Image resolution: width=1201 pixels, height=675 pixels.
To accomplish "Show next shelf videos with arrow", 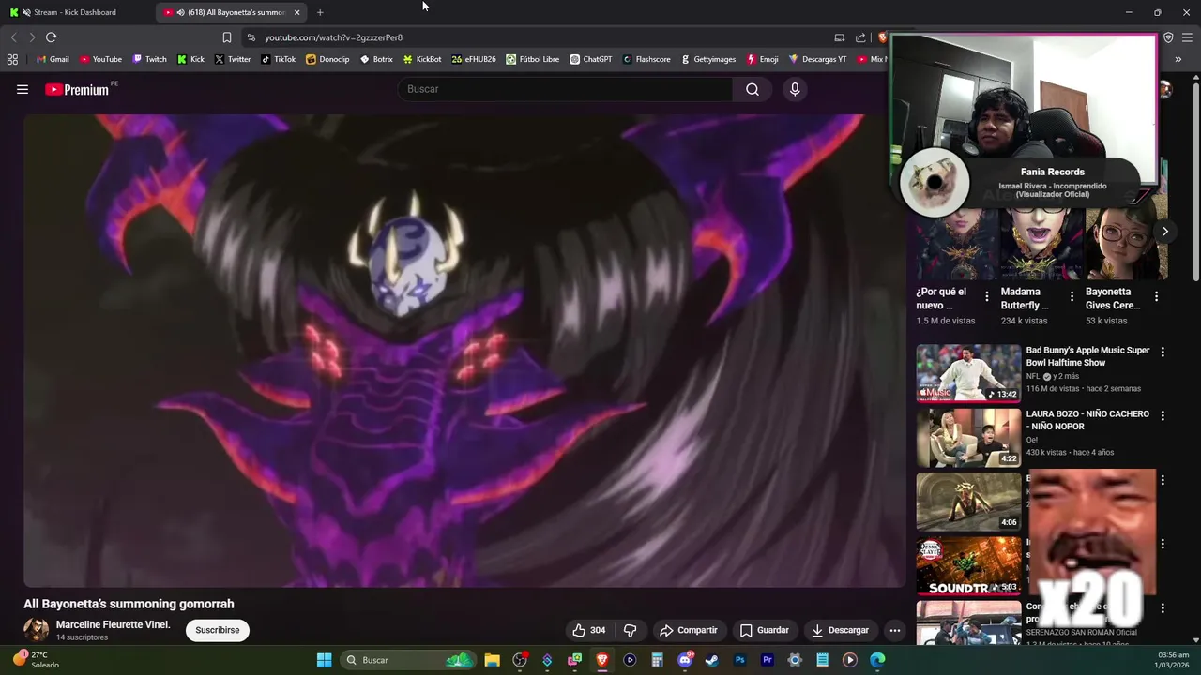I will [x=1164, y=231].
